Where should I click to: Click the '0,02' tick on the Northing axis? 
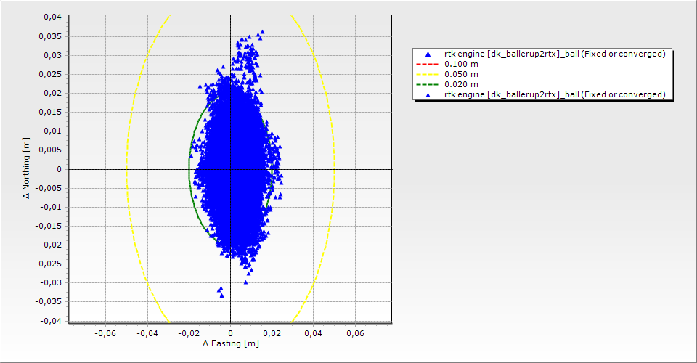point(52,94)
